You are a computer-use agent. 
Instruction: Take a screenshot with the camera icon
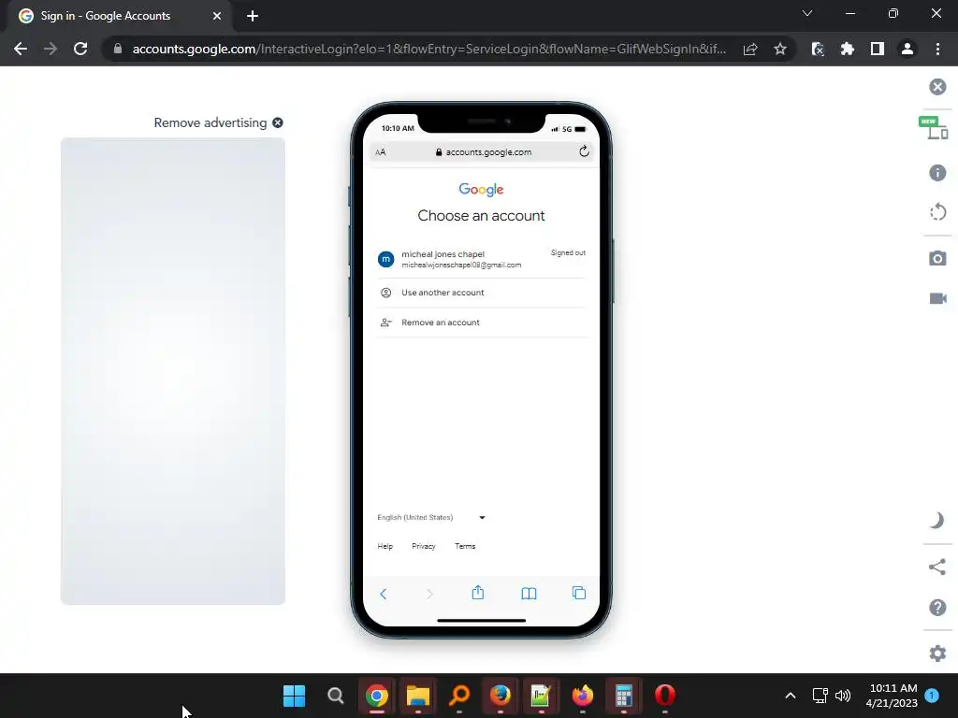pyautogui.click(x=937, y=258)
